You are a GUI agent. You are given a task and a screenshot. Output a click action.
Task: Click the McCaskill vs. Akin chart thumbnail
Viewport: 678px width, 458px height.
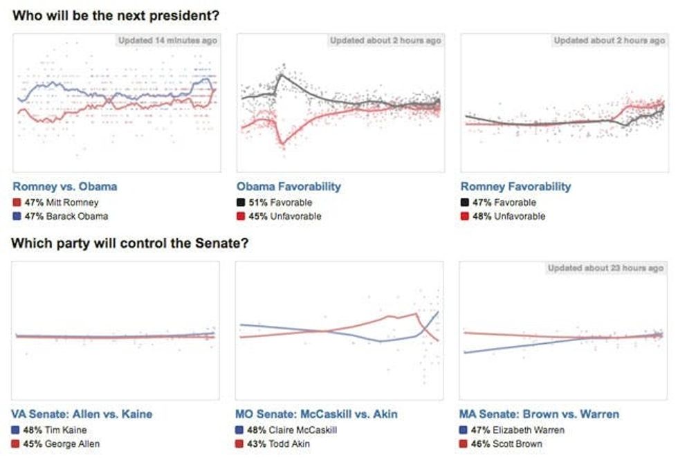[339, 330]
